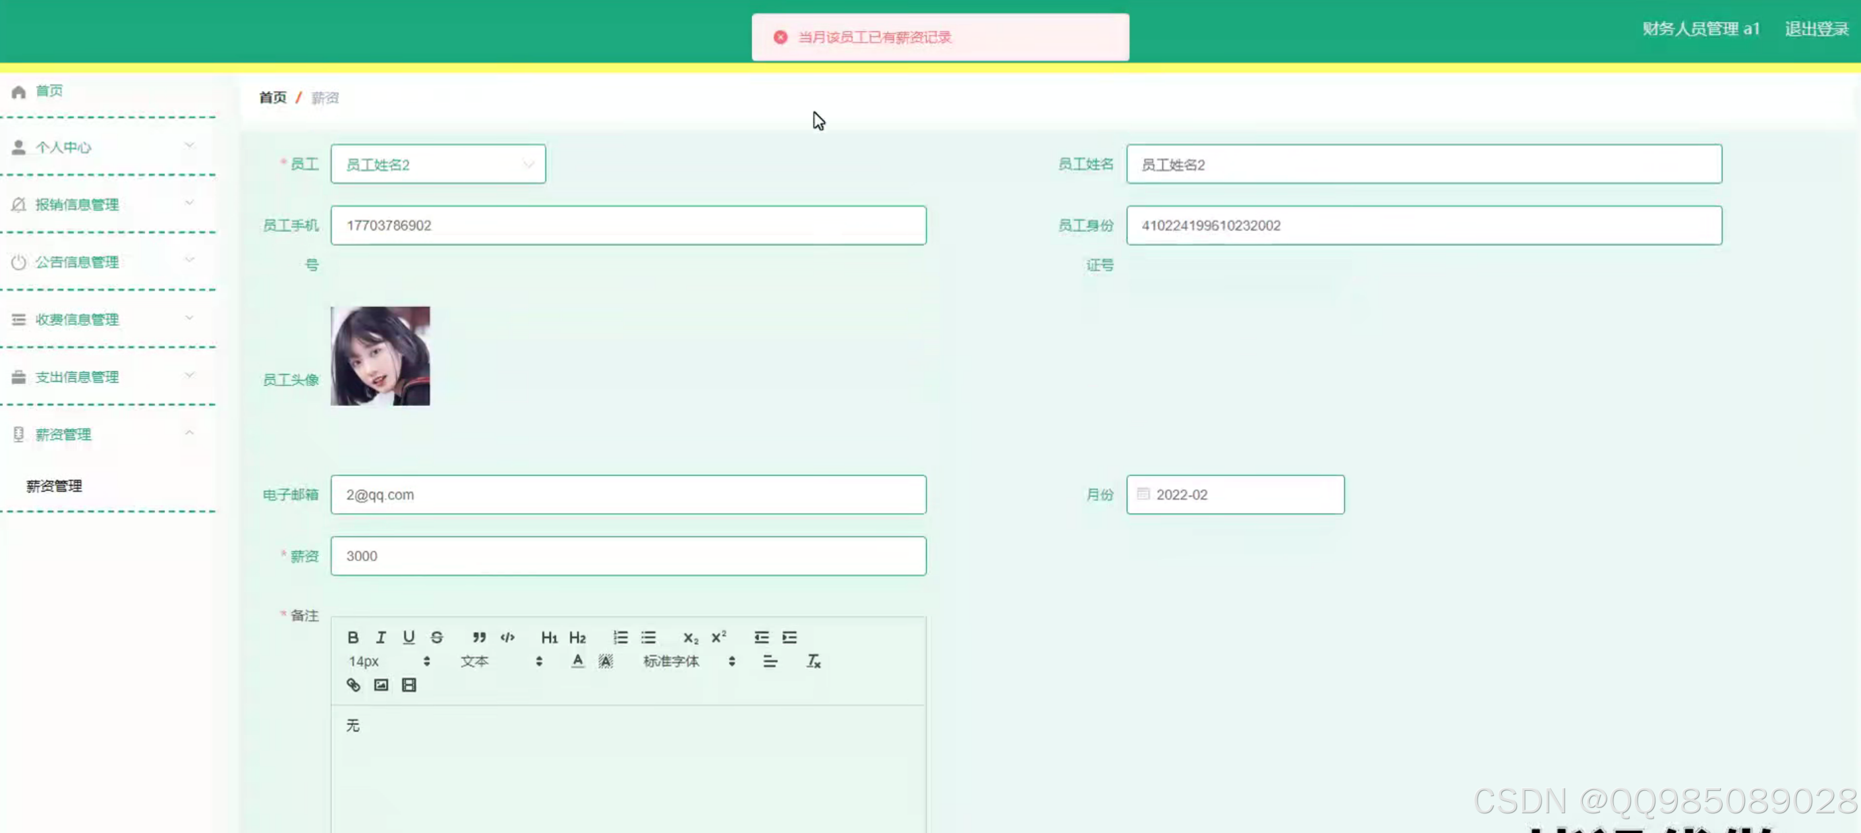Toggle superscript text mode
Viewport: 1861px width, 833px height.
(719, 637)
